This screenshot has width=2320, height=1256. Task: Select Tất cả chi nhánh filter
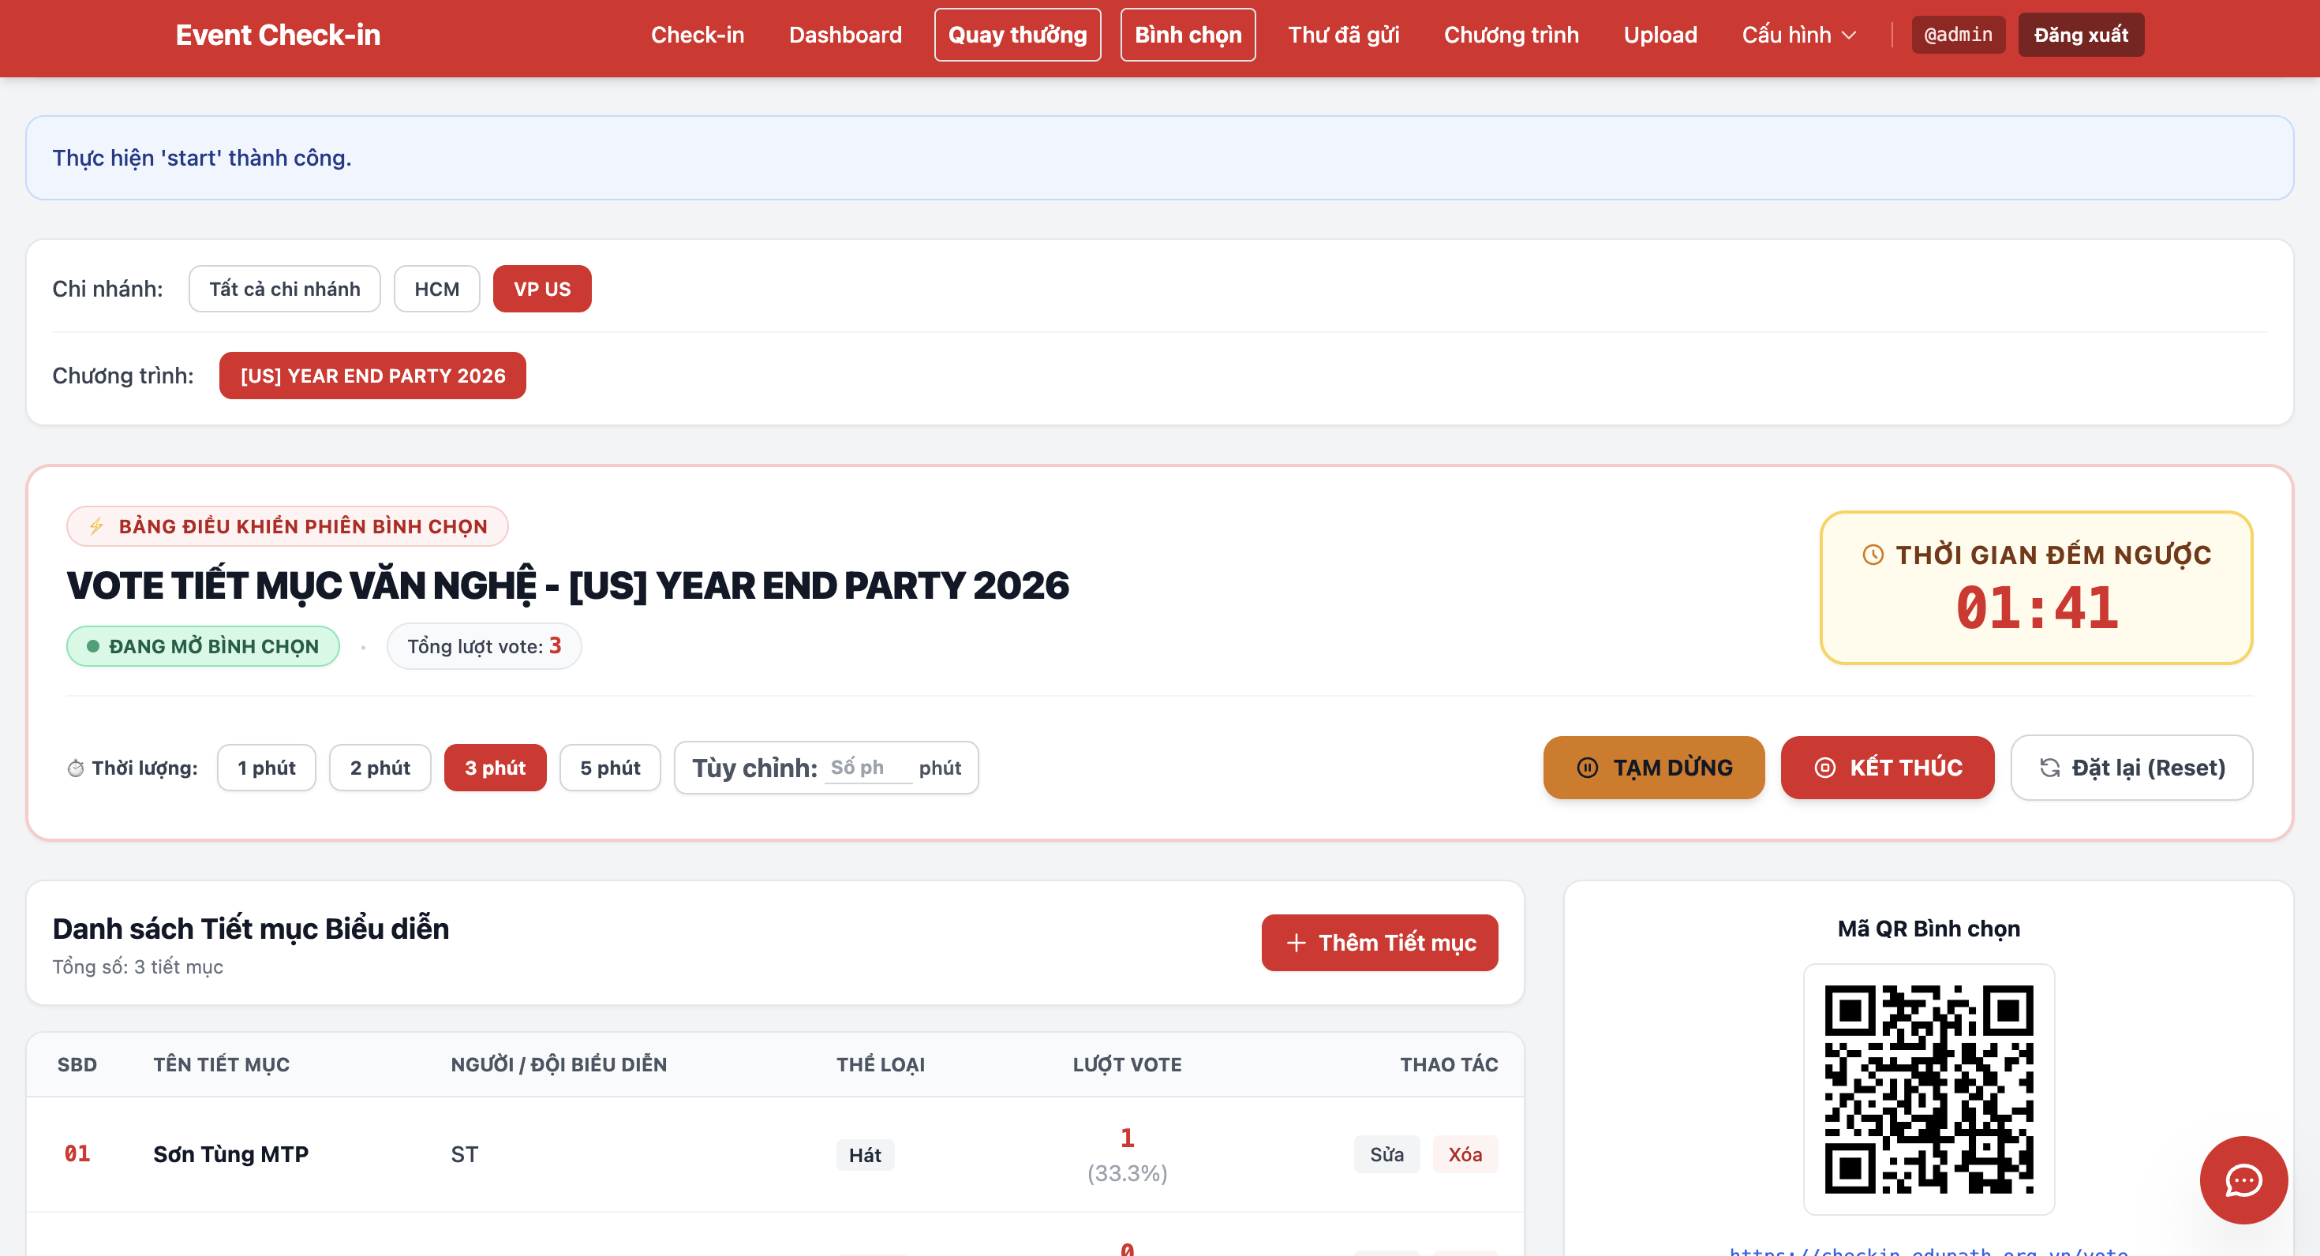pyautogui.click(x=285, y=289)
